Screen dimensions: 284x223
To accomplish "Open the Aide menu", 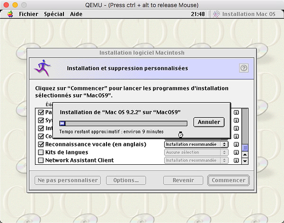I will point(76,14).
